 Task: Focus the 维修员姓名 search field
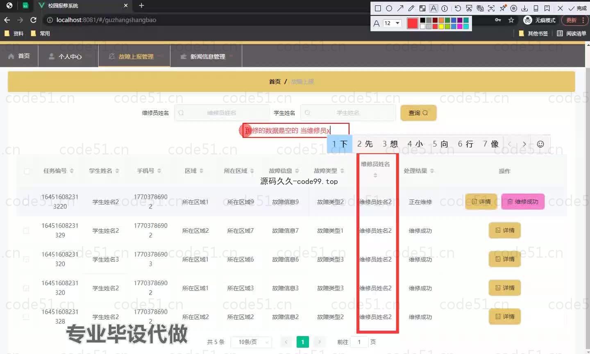[222, 113]
